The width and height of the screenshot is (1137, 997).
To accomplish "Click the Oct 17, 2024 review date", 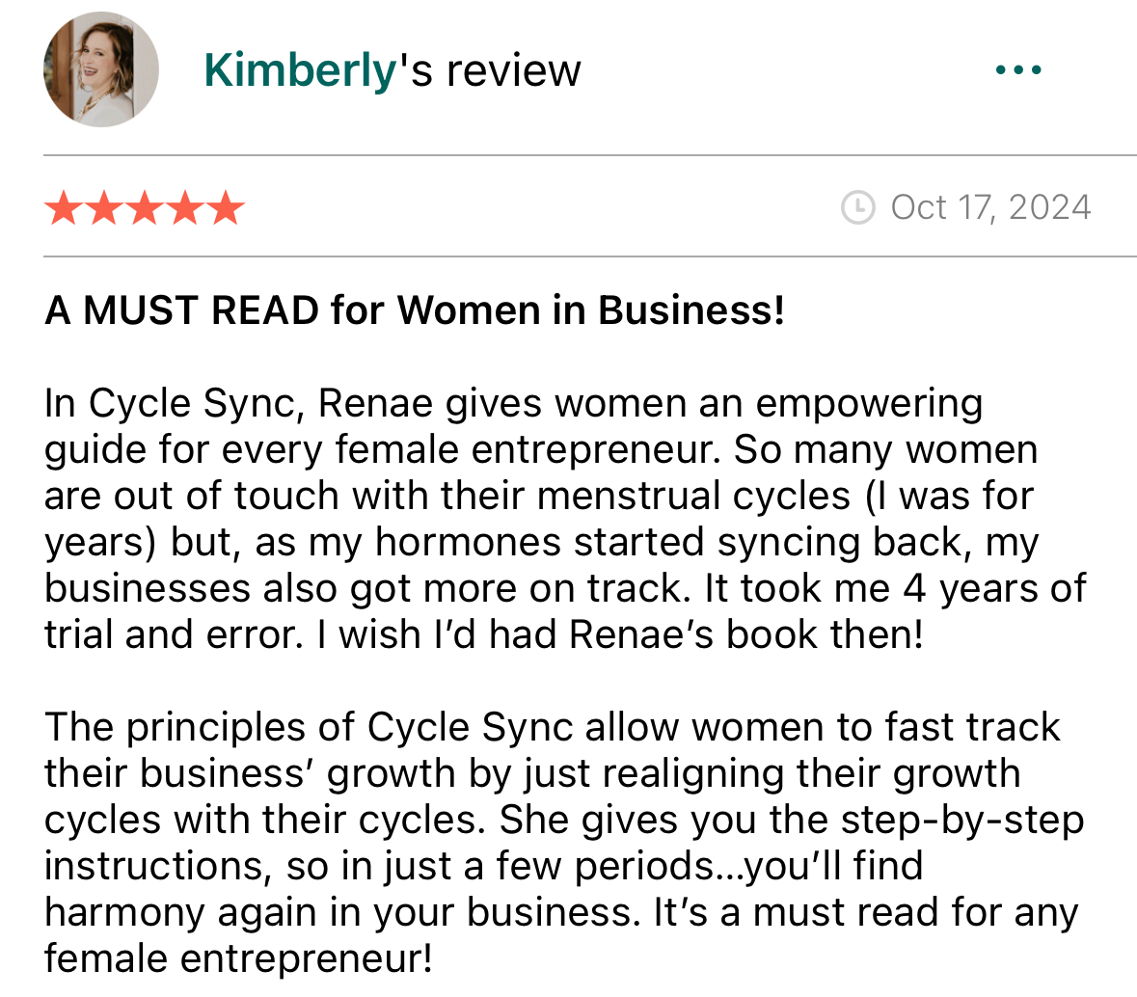I will pyautogui.click(x=990, y=207).
